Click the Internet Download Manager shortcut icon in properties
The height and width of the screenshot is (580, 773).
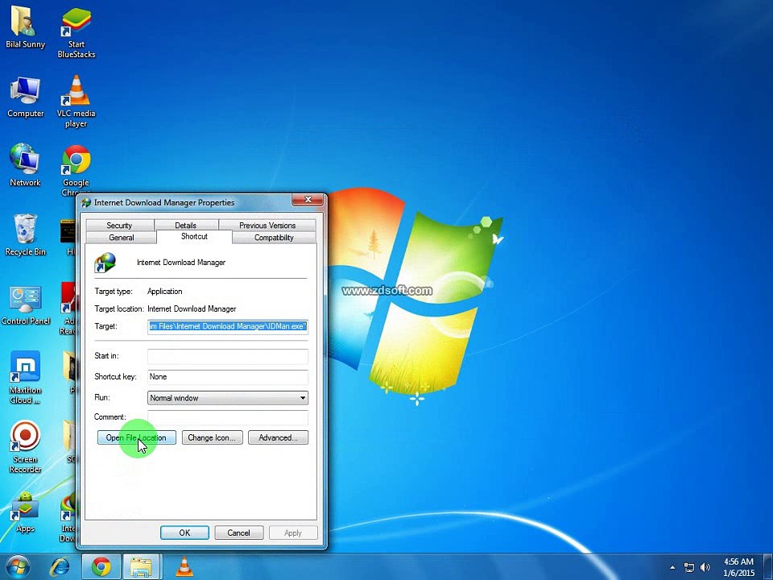[105, 263]
